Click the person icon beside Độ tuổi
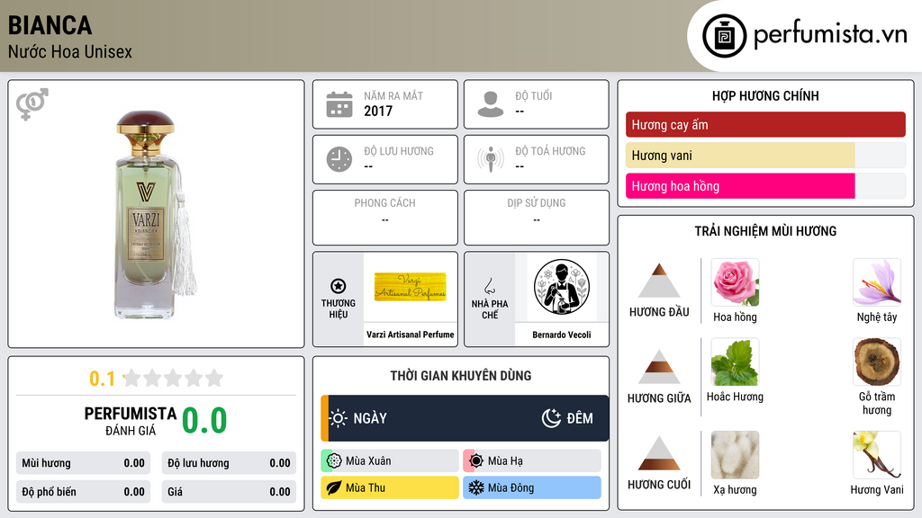This screenshot has height=518, width=922. [491, 104]
